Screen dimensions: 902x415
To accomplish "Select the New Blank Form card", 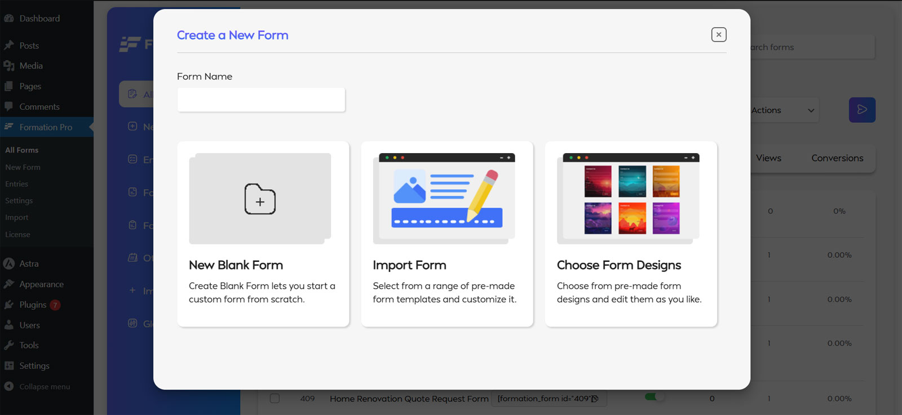I will click(x=263, y=234).
